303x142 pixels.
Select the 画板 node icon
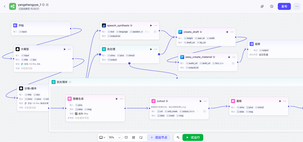click(x=233, y=101)
